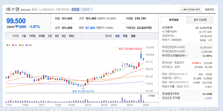Image resolution: width=223 pixels, height=111 pixels.
Task: Click the 실시간 realtime badge
Action: (x=75, y=10)
